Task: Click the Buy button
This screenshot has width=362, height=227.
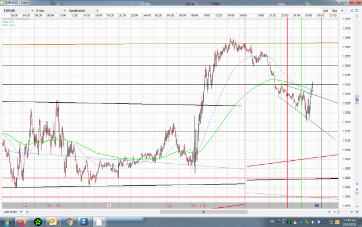Action: (x=335, y=10)
